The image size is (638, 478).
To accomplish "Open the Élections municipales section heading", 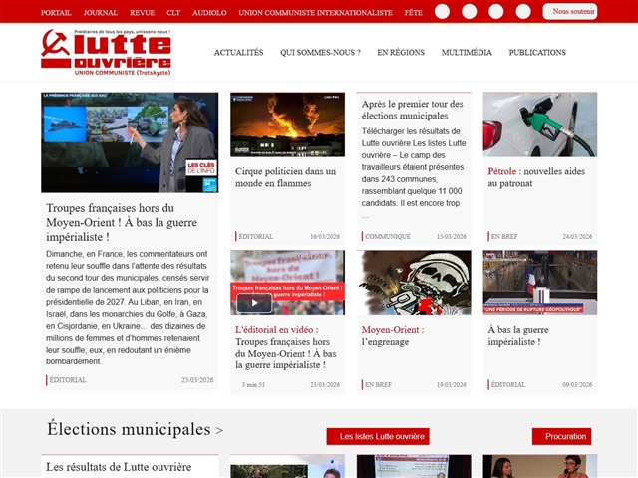I will click(x=136, y=429).
